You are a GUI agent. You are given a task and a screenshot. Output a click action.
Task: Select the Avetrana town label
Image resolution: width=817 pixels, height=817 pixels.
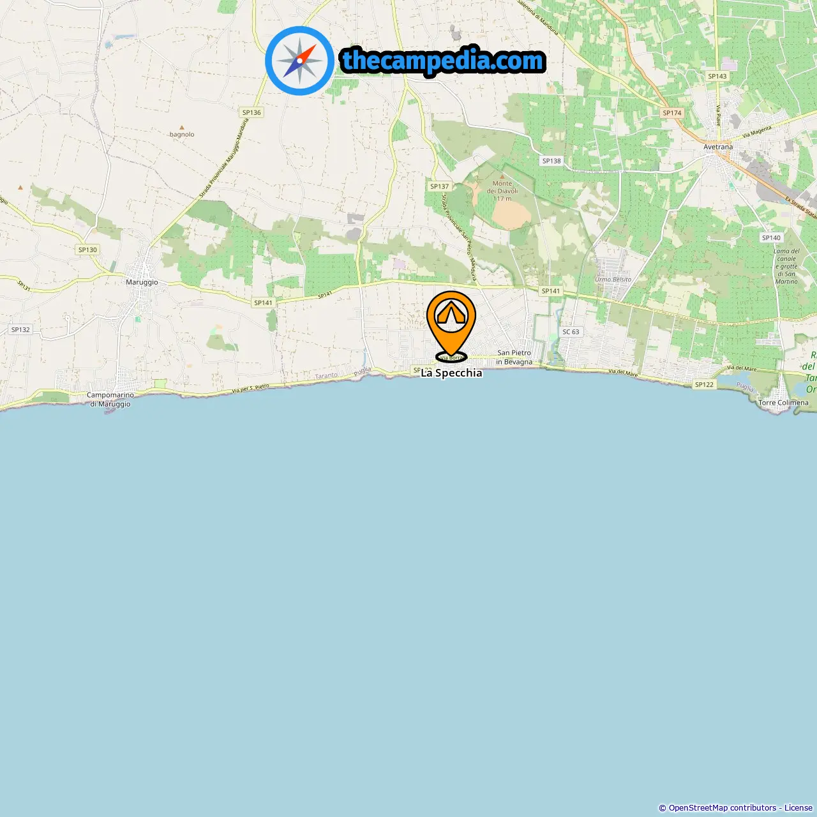[718, 147]
